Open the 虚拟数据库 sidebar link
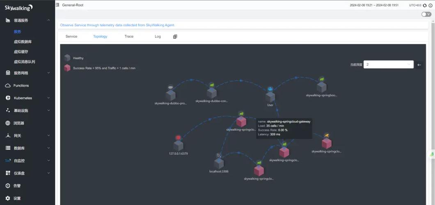The image size is (435, 205). [x=23, y=42]
